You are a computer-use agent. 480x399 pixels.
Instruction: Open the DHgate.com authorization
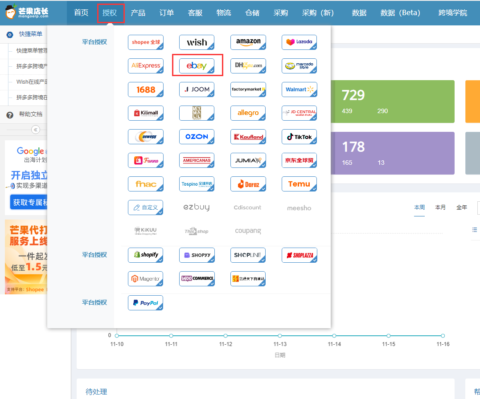(x=248, y=66)
